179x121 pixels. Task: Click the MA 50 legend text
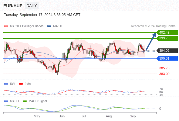tap(58, 26)
